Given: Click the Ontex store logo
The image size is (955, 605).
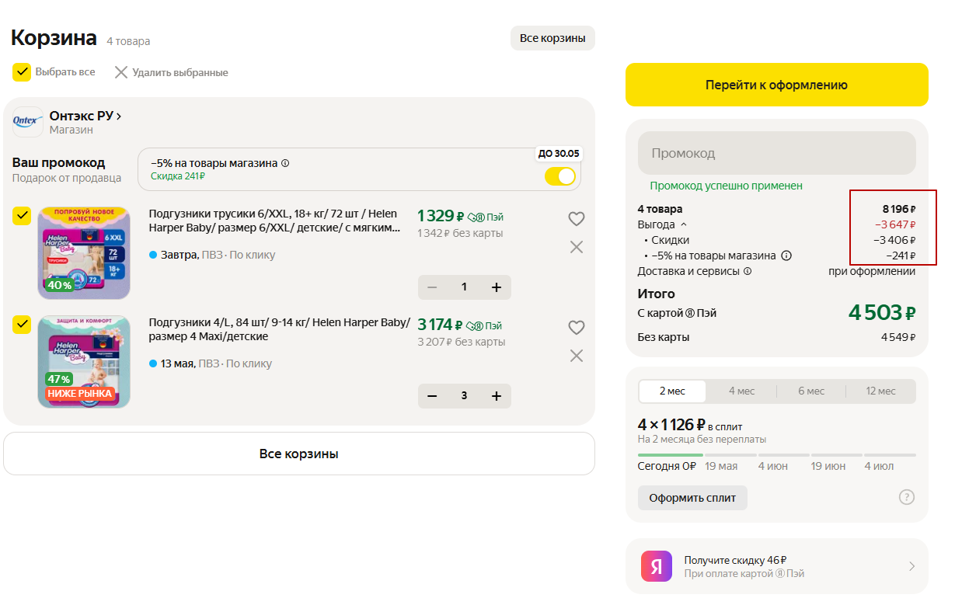Looking at the screenshot, I should coord(28,122).
